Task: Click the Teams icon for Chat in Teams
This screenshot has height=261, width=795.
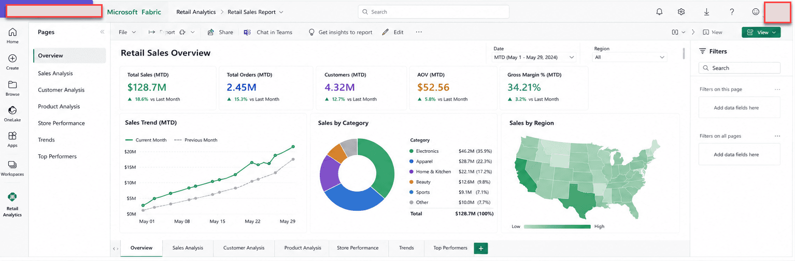Action: (248, 32)
